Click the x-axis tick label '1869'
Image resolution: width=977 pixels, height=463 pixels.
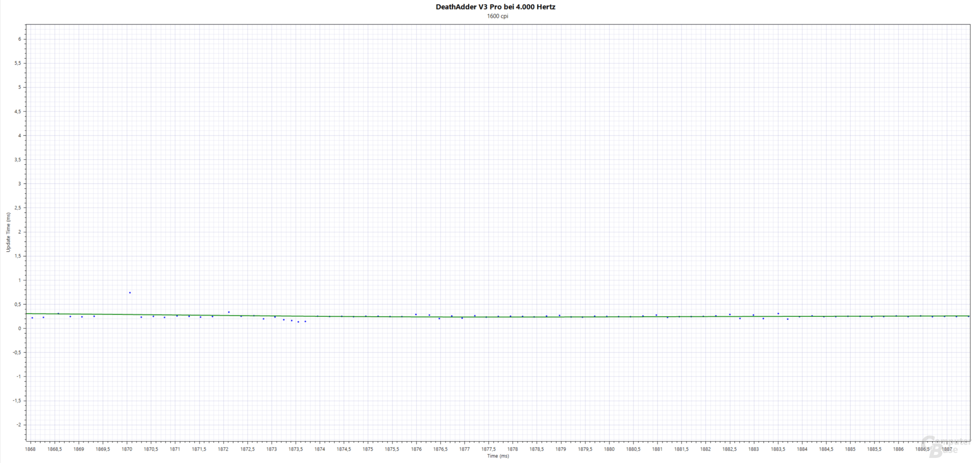pyautogui.click(x=78, y=449)
